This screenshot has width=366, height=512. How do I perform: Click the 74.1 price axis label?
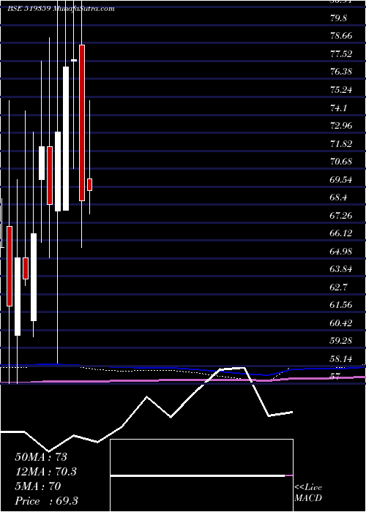click(x=339, y=108)
